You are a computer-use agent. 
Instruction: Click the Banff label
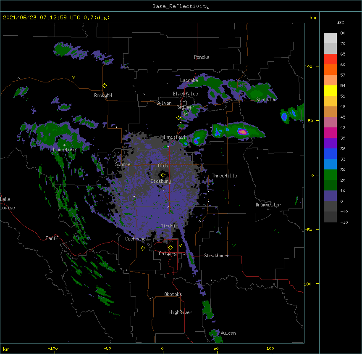[52, 238]
